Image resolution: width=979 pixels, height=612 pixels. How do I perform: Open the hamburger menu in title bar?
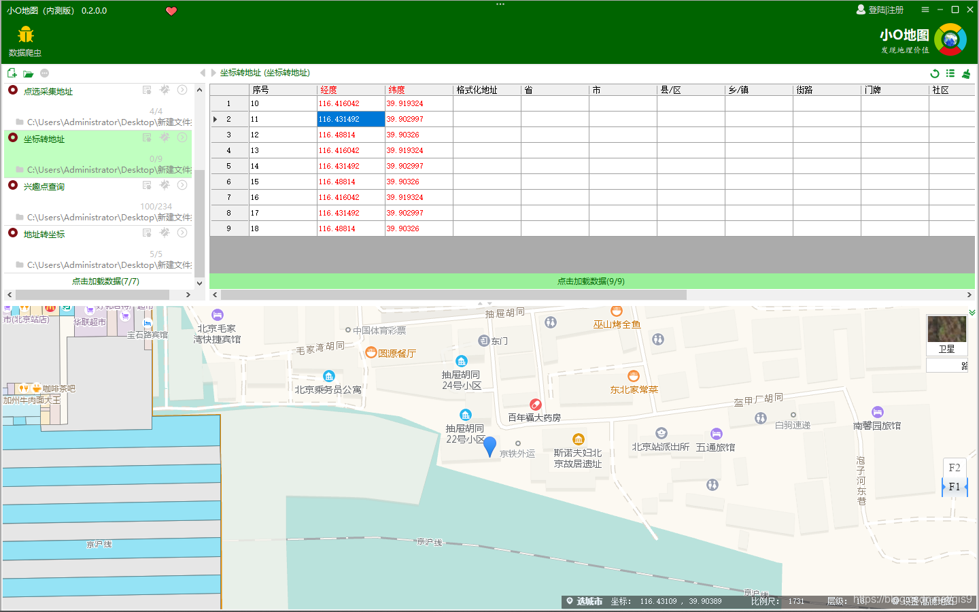(925, 10)
